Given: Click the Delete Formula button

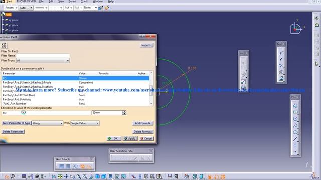Looking at the screenshot, I should click(142, 132).
